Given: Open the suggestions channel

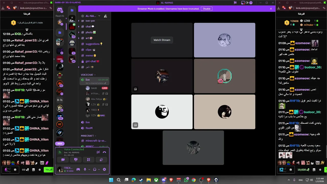Looking at the screenshot, I should click(95, 44).
